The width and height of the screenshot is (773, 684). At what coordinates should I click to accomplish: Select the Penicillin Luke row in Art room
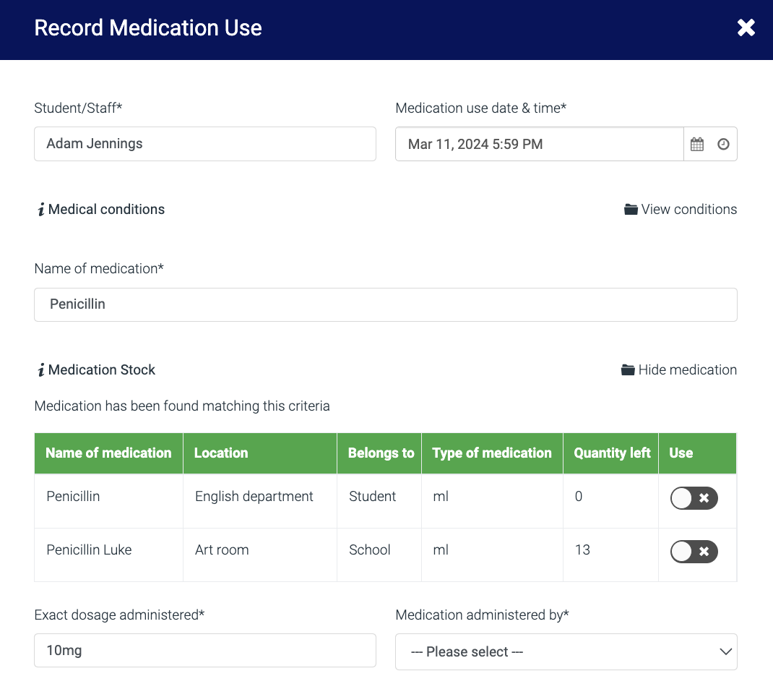pos(108,550)
